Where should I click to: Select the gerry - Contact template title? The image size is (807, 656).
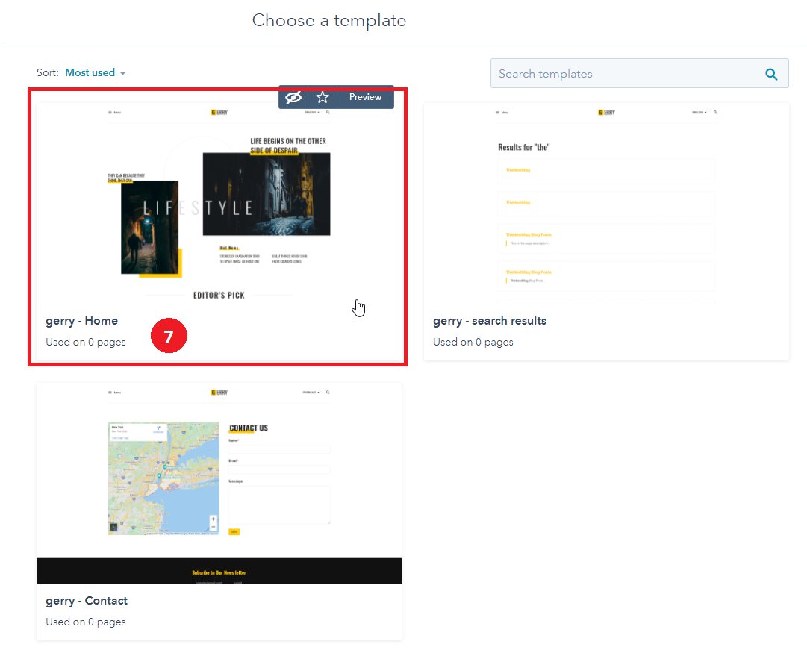pyautogui.click(x=86, y=601)
